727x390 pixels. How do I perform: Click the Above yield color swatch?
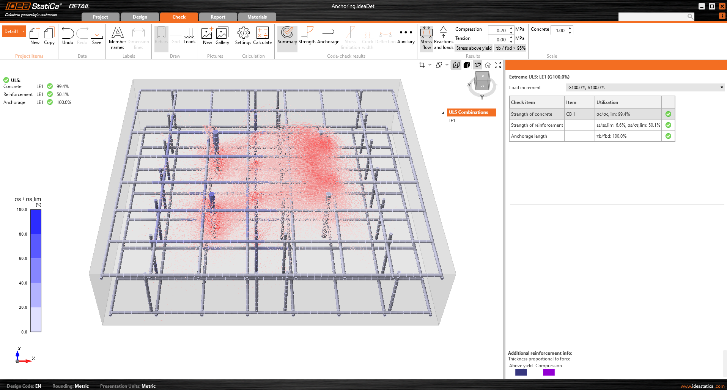[x=521, y=373]
